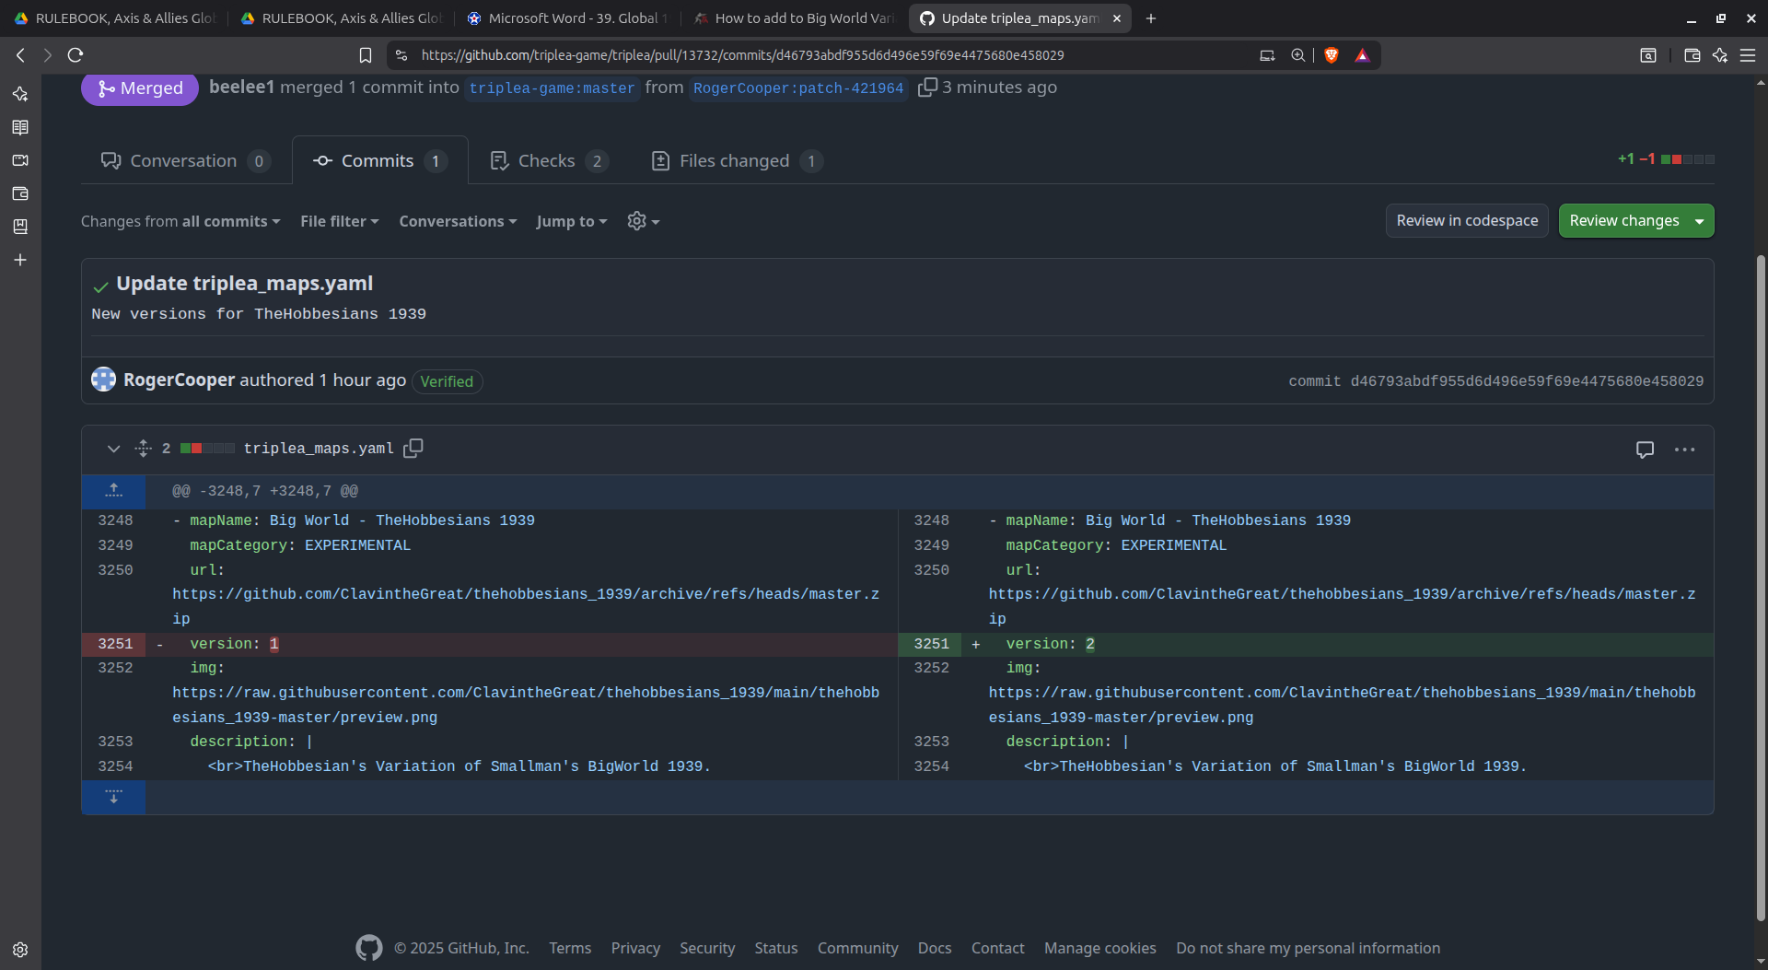Expand diff lines upward above line 3248
This screenshot has width=1768, height=970.
(113, 491)
